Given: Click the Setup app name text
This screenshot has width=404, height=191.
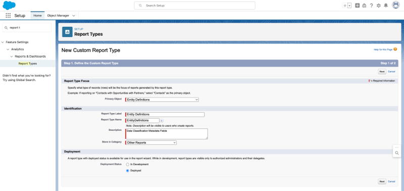Looking at the screenshot, I should [x=20, y=16].
